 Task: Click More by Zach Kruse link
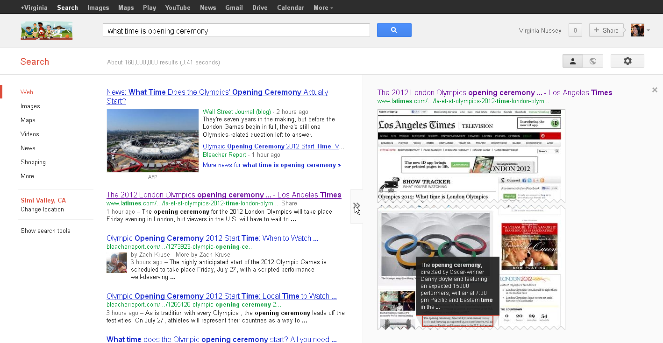[x=203, y=254]
